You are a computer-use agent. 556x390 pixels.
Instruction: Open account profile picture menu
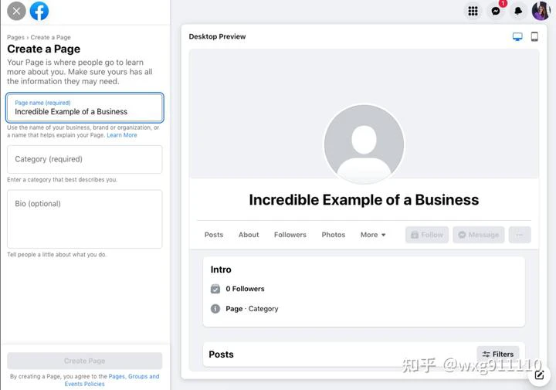(541, 11)
